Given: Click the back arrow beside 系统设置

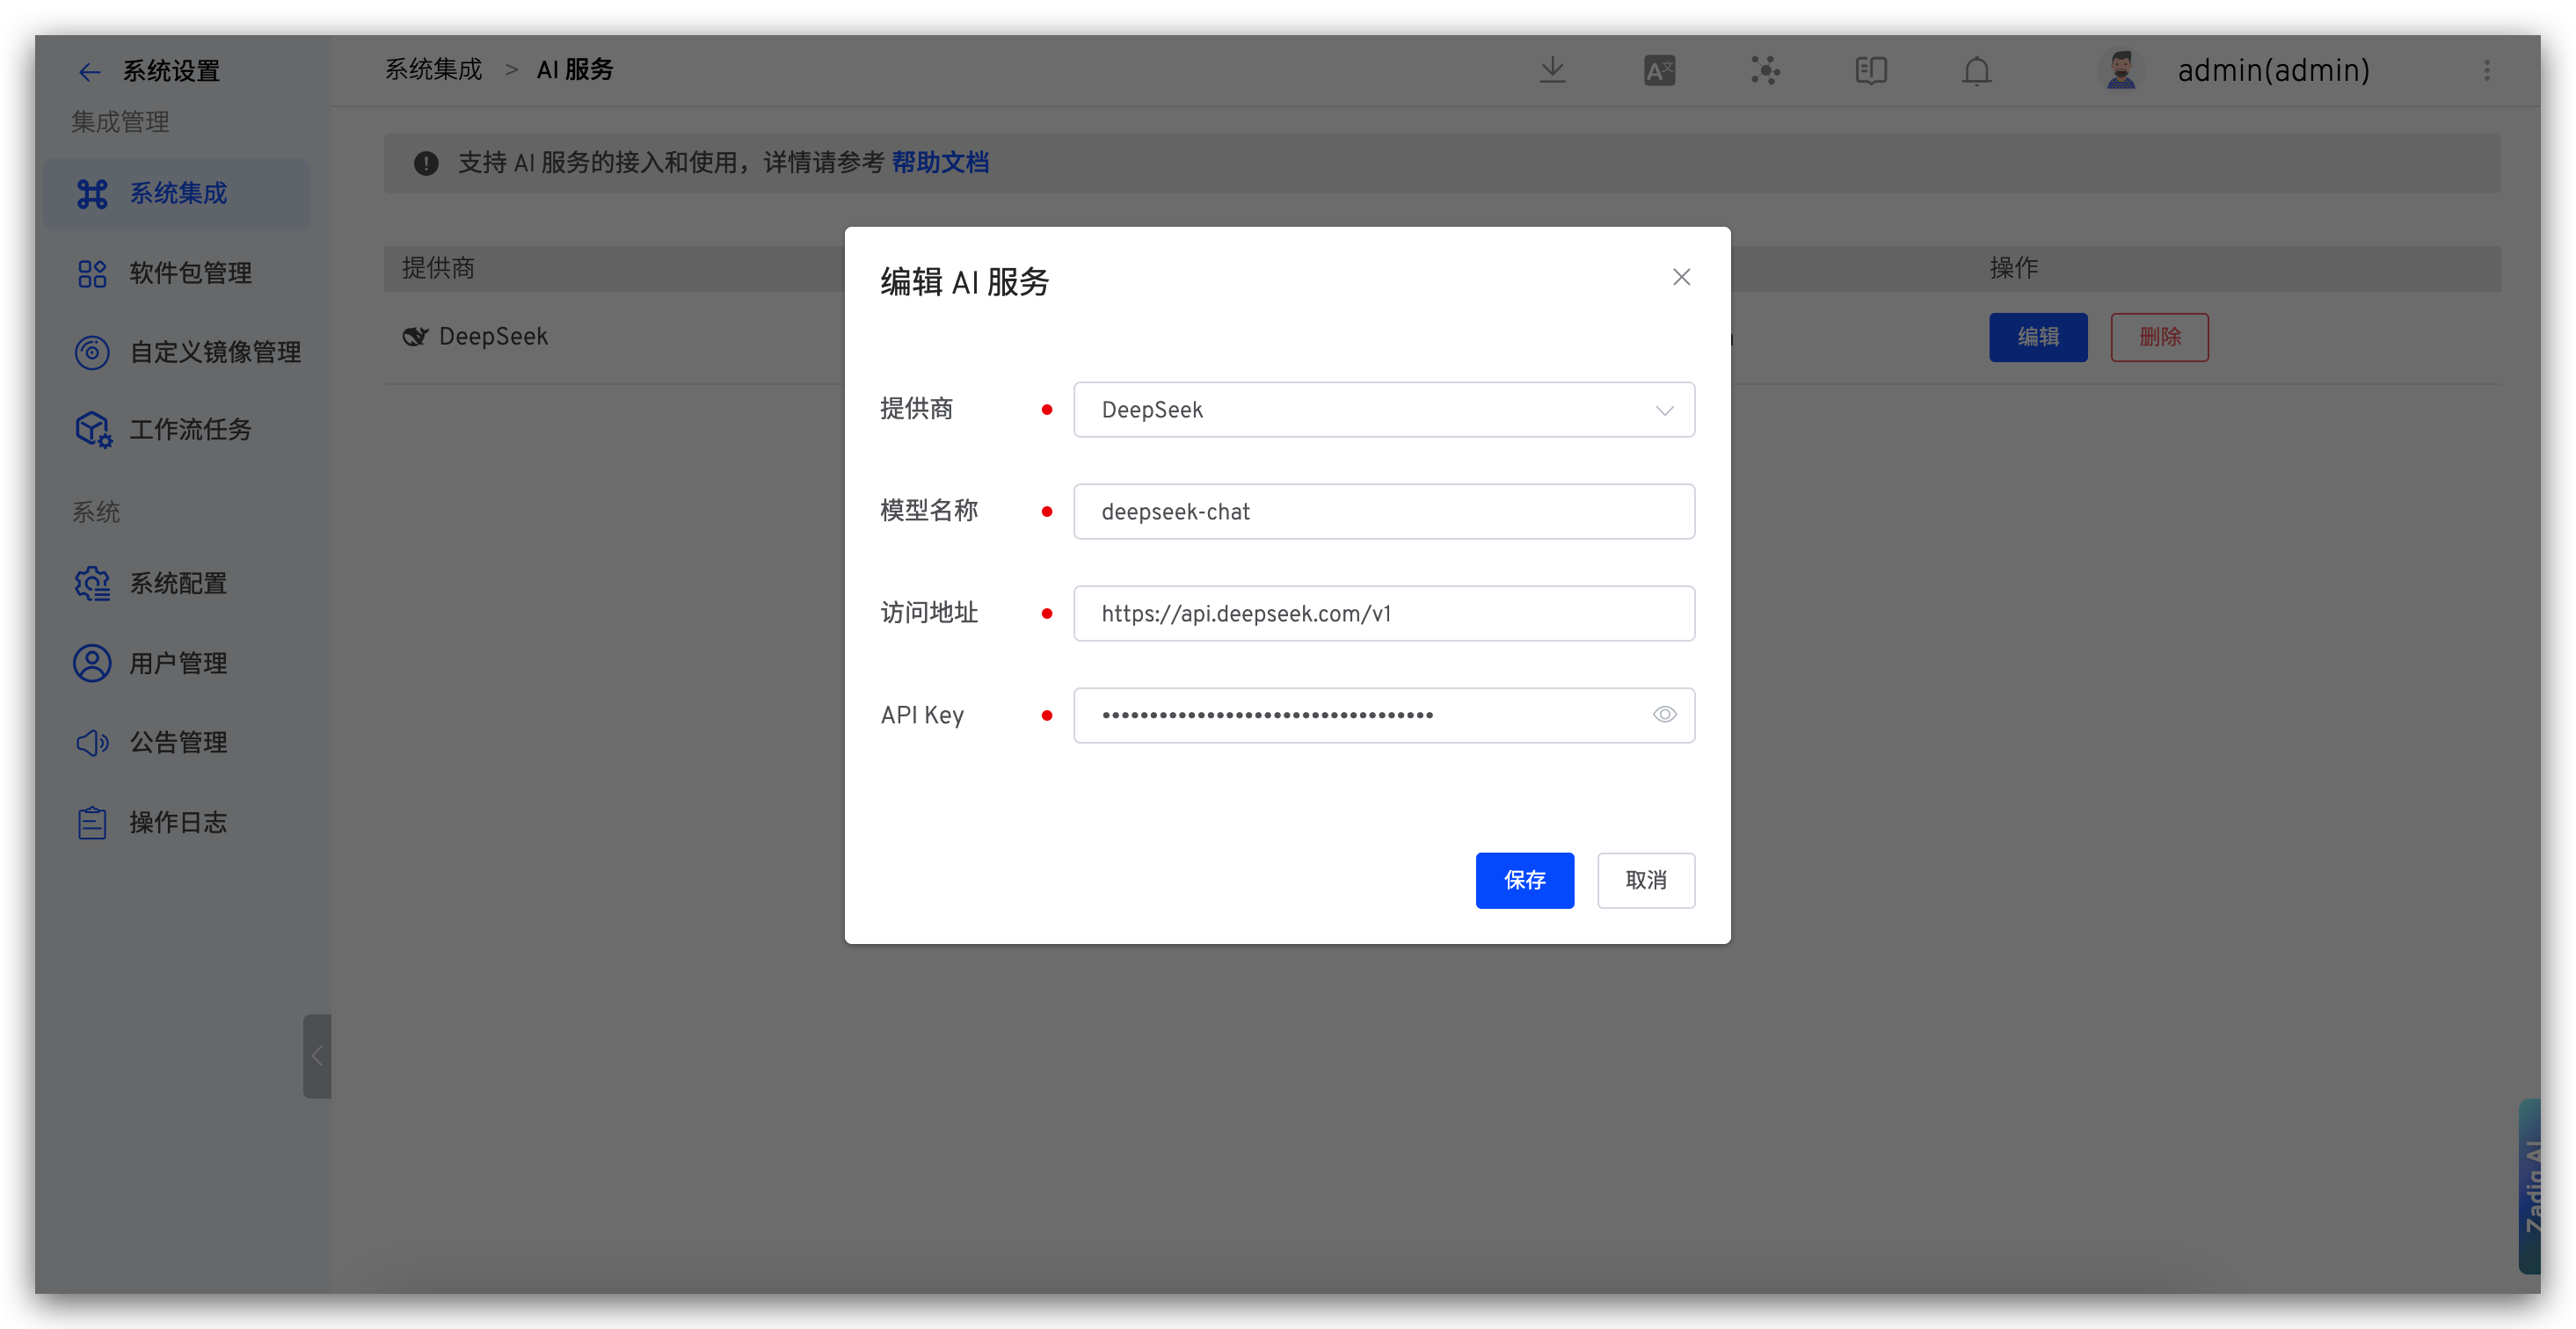Looking at the screenshot, I should click(90, 72).
